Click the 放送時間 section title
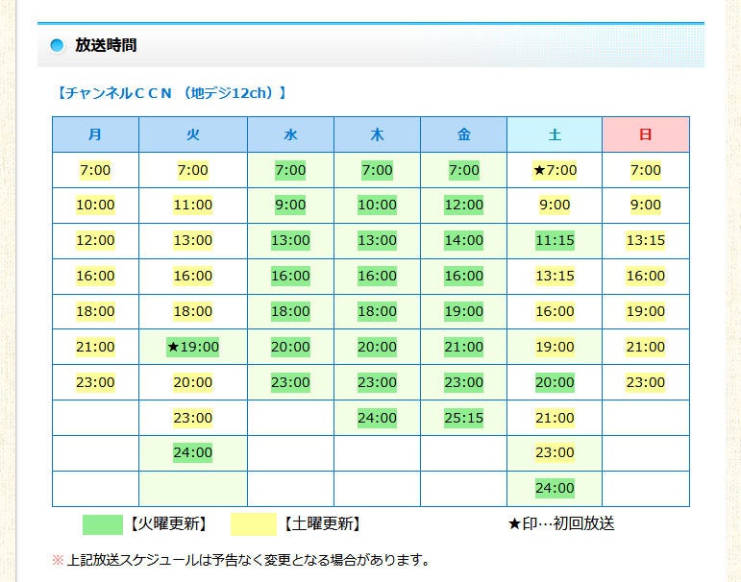 (106, 45)
